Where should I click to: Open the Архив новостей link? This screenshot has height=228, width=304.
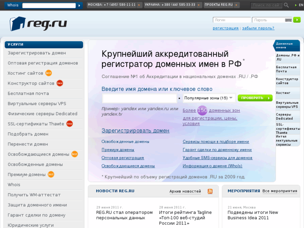pyautogui.click(x=185, y=191)
